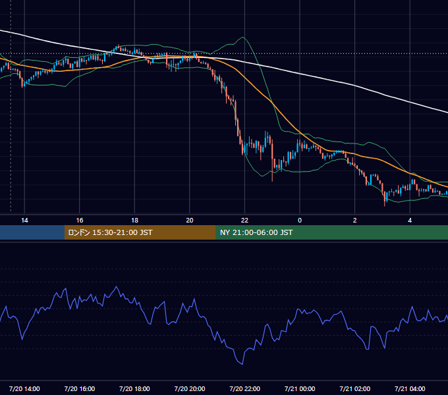Click the ロンドン 15:30-21:00 JST session bar

[140, 232]
